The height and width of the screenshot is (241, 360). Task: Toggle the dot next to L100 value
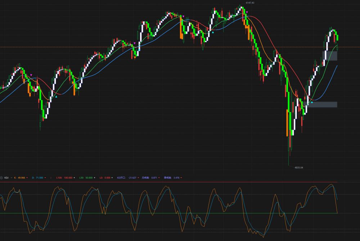point(74,178)
